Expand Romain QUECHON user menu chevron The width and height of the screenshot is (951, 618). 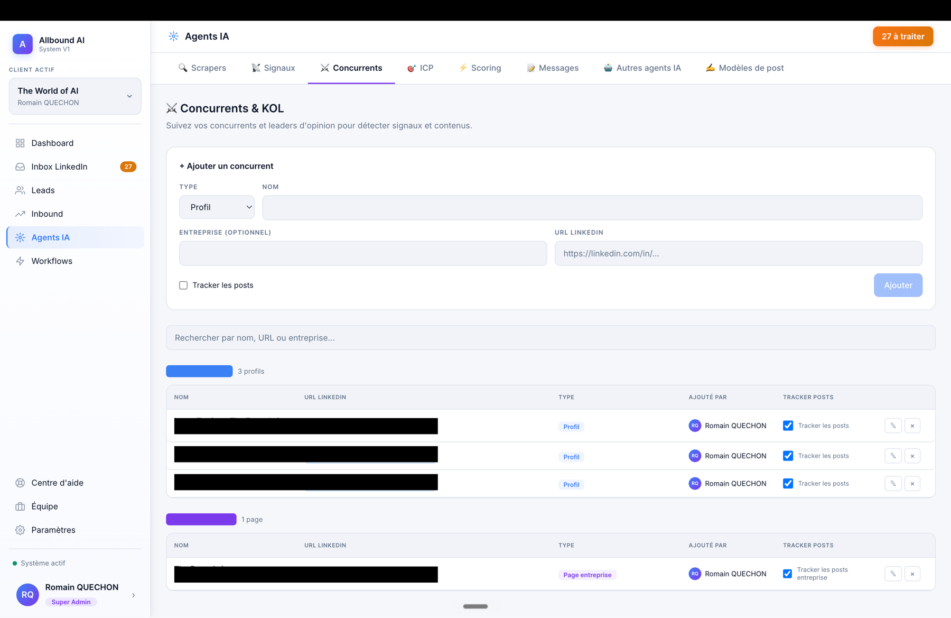pyautogui.click(x=133, y=595)
